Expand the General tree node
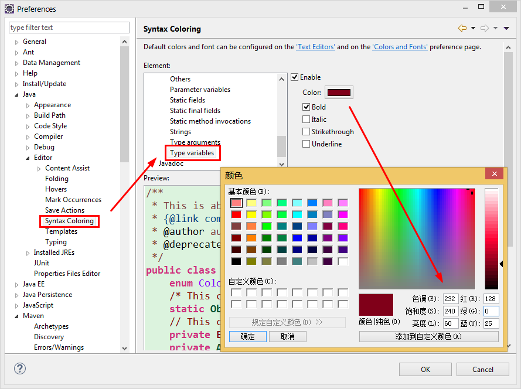The image size is (521, 389). pos(16,42)
